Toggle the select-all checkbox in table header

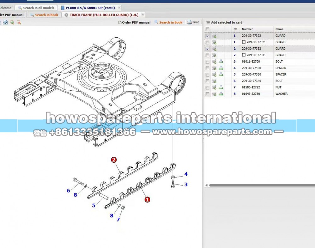(208, 29)
